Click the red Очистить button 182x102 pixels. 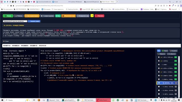point(100,16)
